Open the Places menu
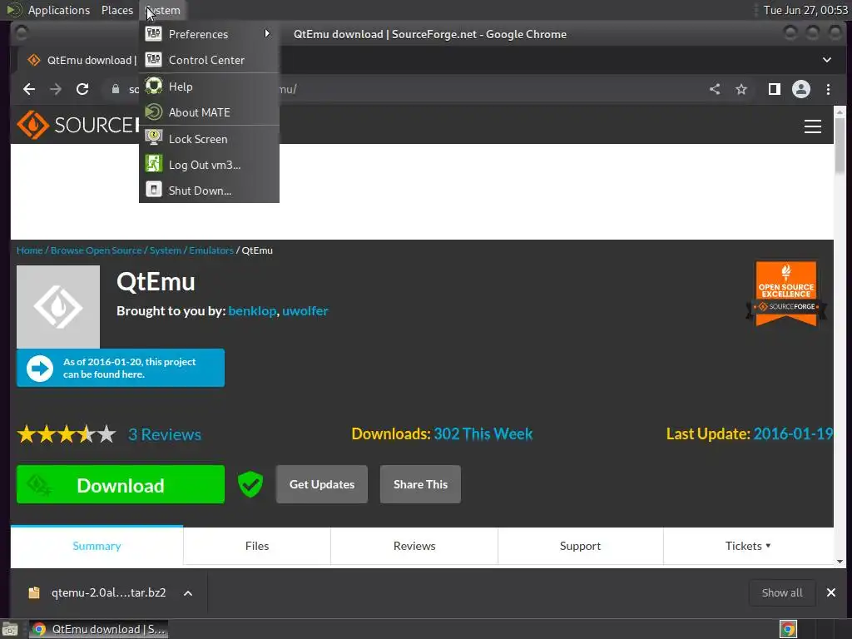This screenshot has width=852, height=639. (x=116, y=10)
